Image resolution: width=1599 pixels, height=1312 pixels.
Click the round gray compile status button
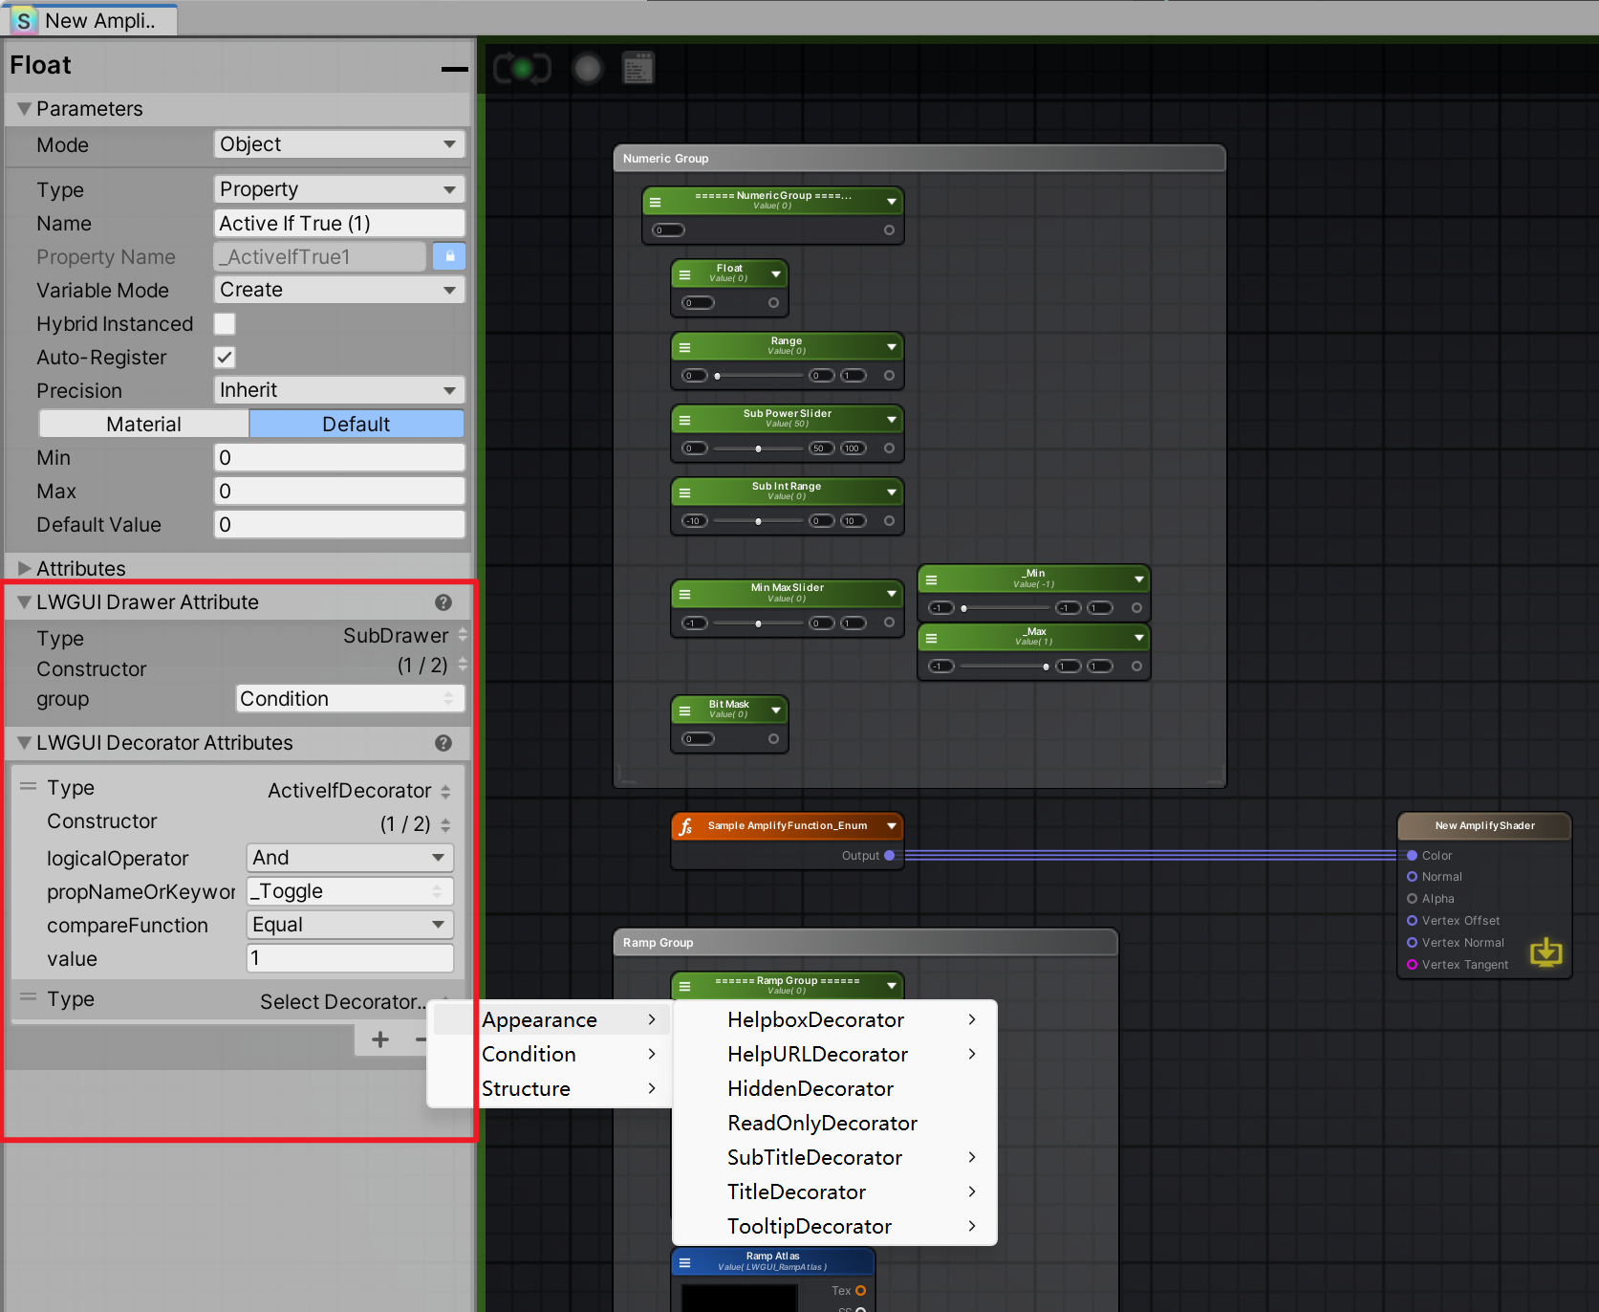[x=588, y=68]
